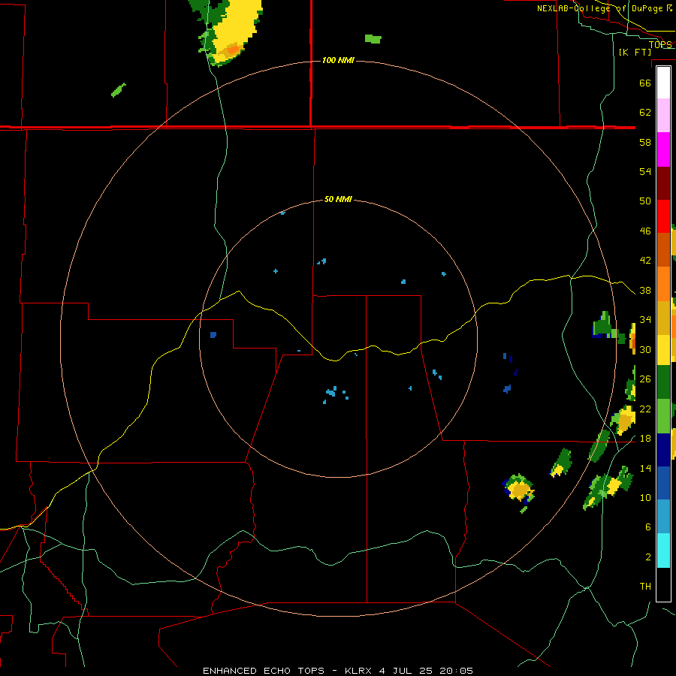The height and width of the screenshot is (676, 676).
Task: Click the '50' legend value
Action: [x=645, y=201]
